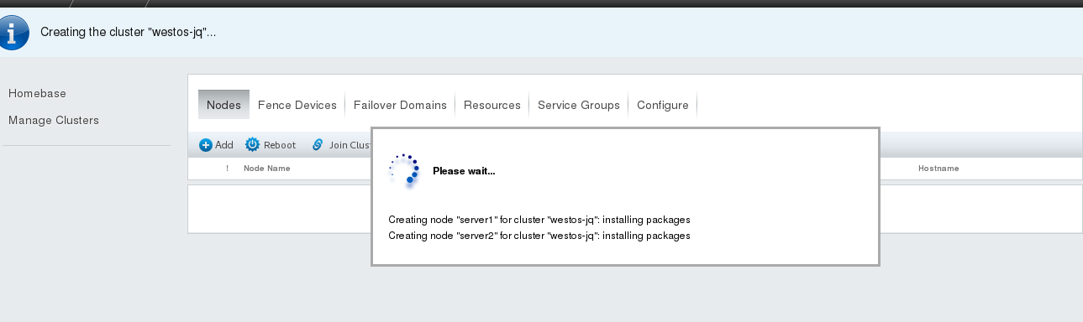Go to the Resources tab
Screen dimensions: 1083x322
tap(492, 105)
